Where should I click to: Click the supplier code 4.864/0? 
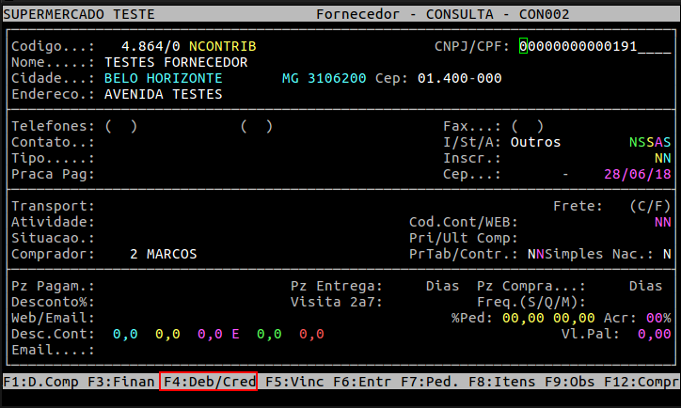coord(150,46)
